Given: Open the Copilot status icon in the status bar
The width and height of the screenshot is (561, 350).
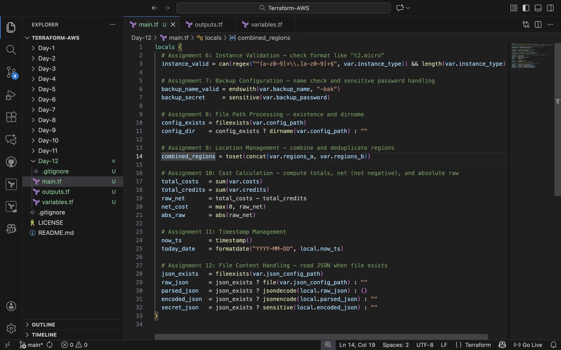Looking at the screenshot, I should 502,345.
